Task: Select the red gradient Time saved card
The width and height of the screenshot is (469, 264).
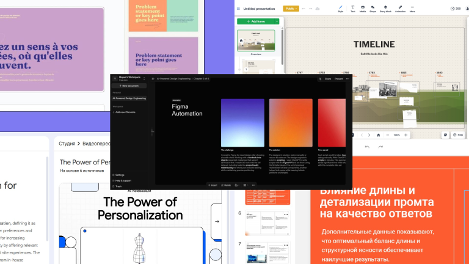Action: point(332,123)
